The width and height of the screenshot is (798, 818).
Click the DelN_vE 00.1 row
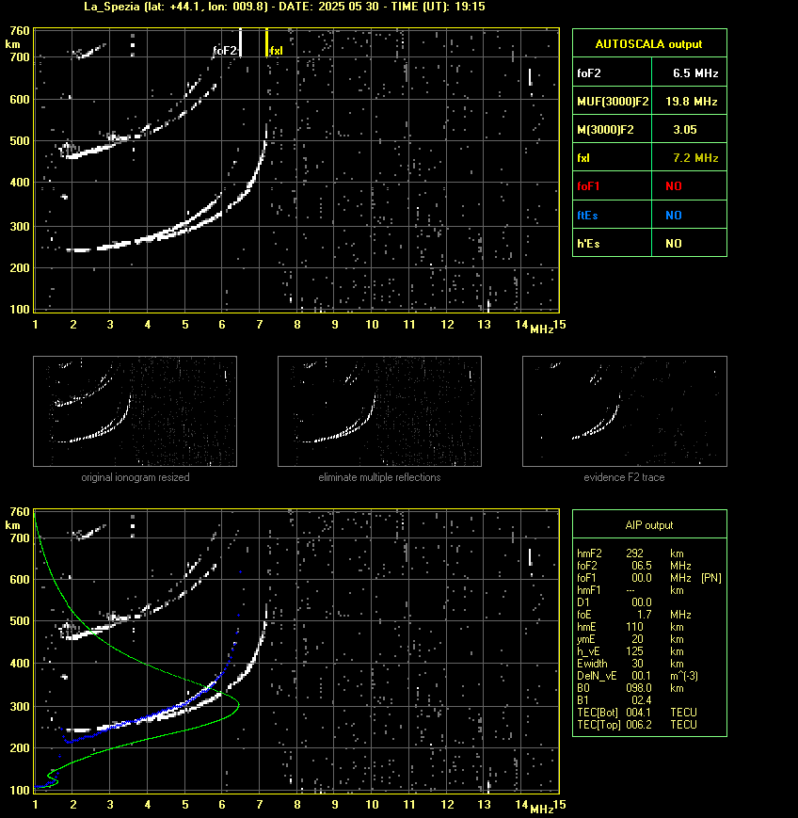637,676
